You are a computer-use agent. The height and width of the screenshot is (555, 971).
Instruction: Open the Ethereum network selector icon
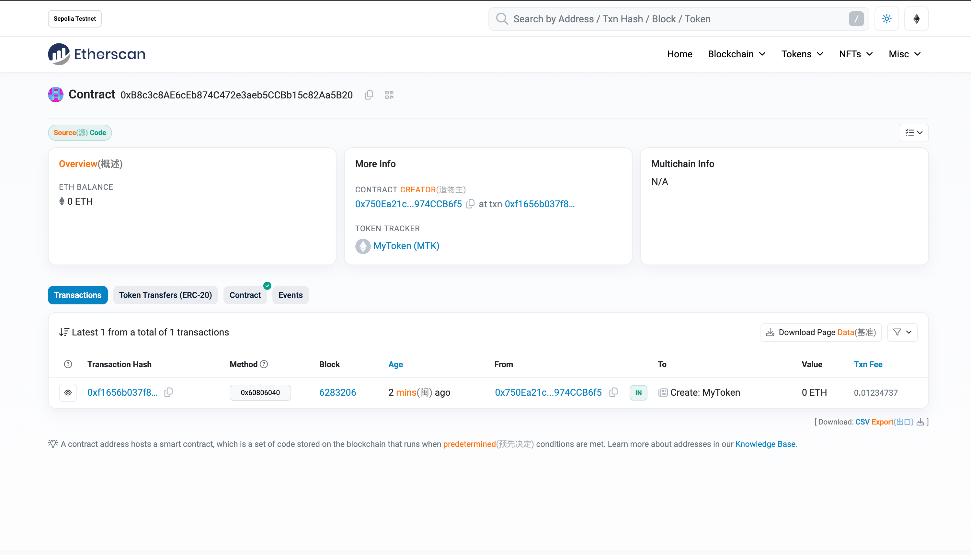pos(917,19)
